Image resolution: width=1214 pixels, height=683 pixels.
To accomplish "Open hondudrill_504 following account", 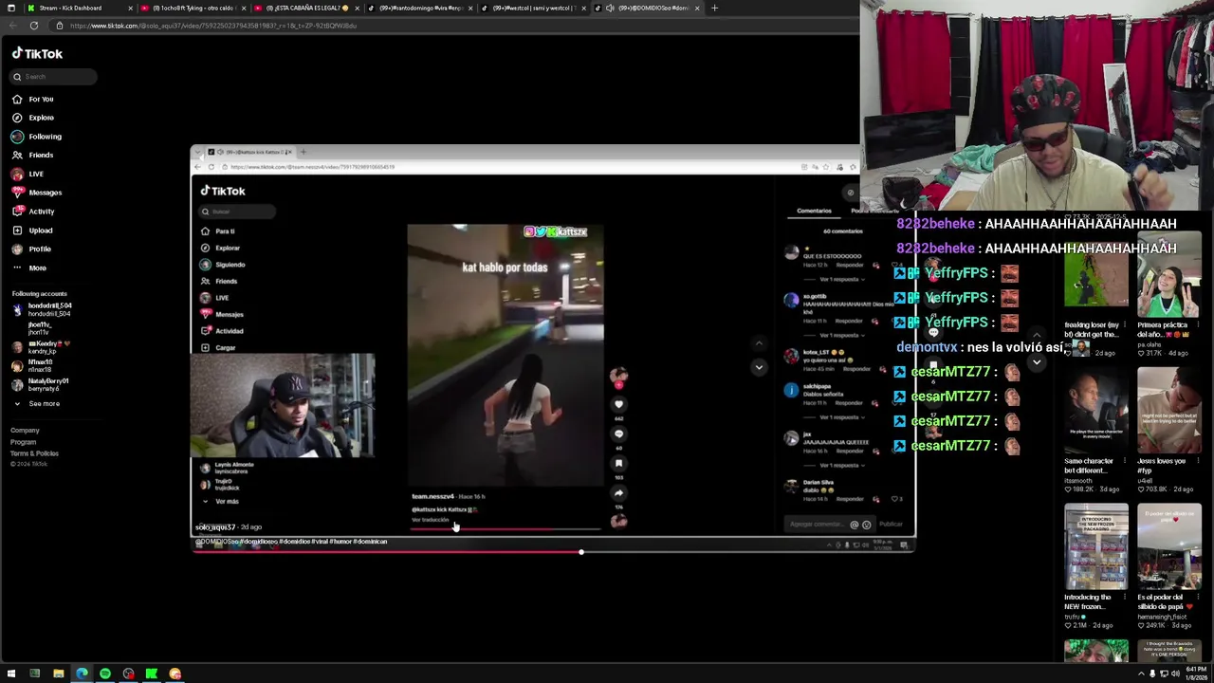I will coord(42,309).
